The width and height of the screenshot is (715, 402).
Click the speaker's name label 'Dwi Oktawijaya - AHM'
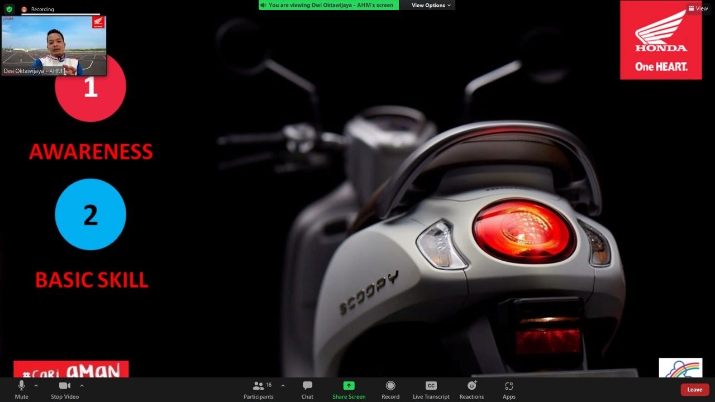[x=33, y=71]
